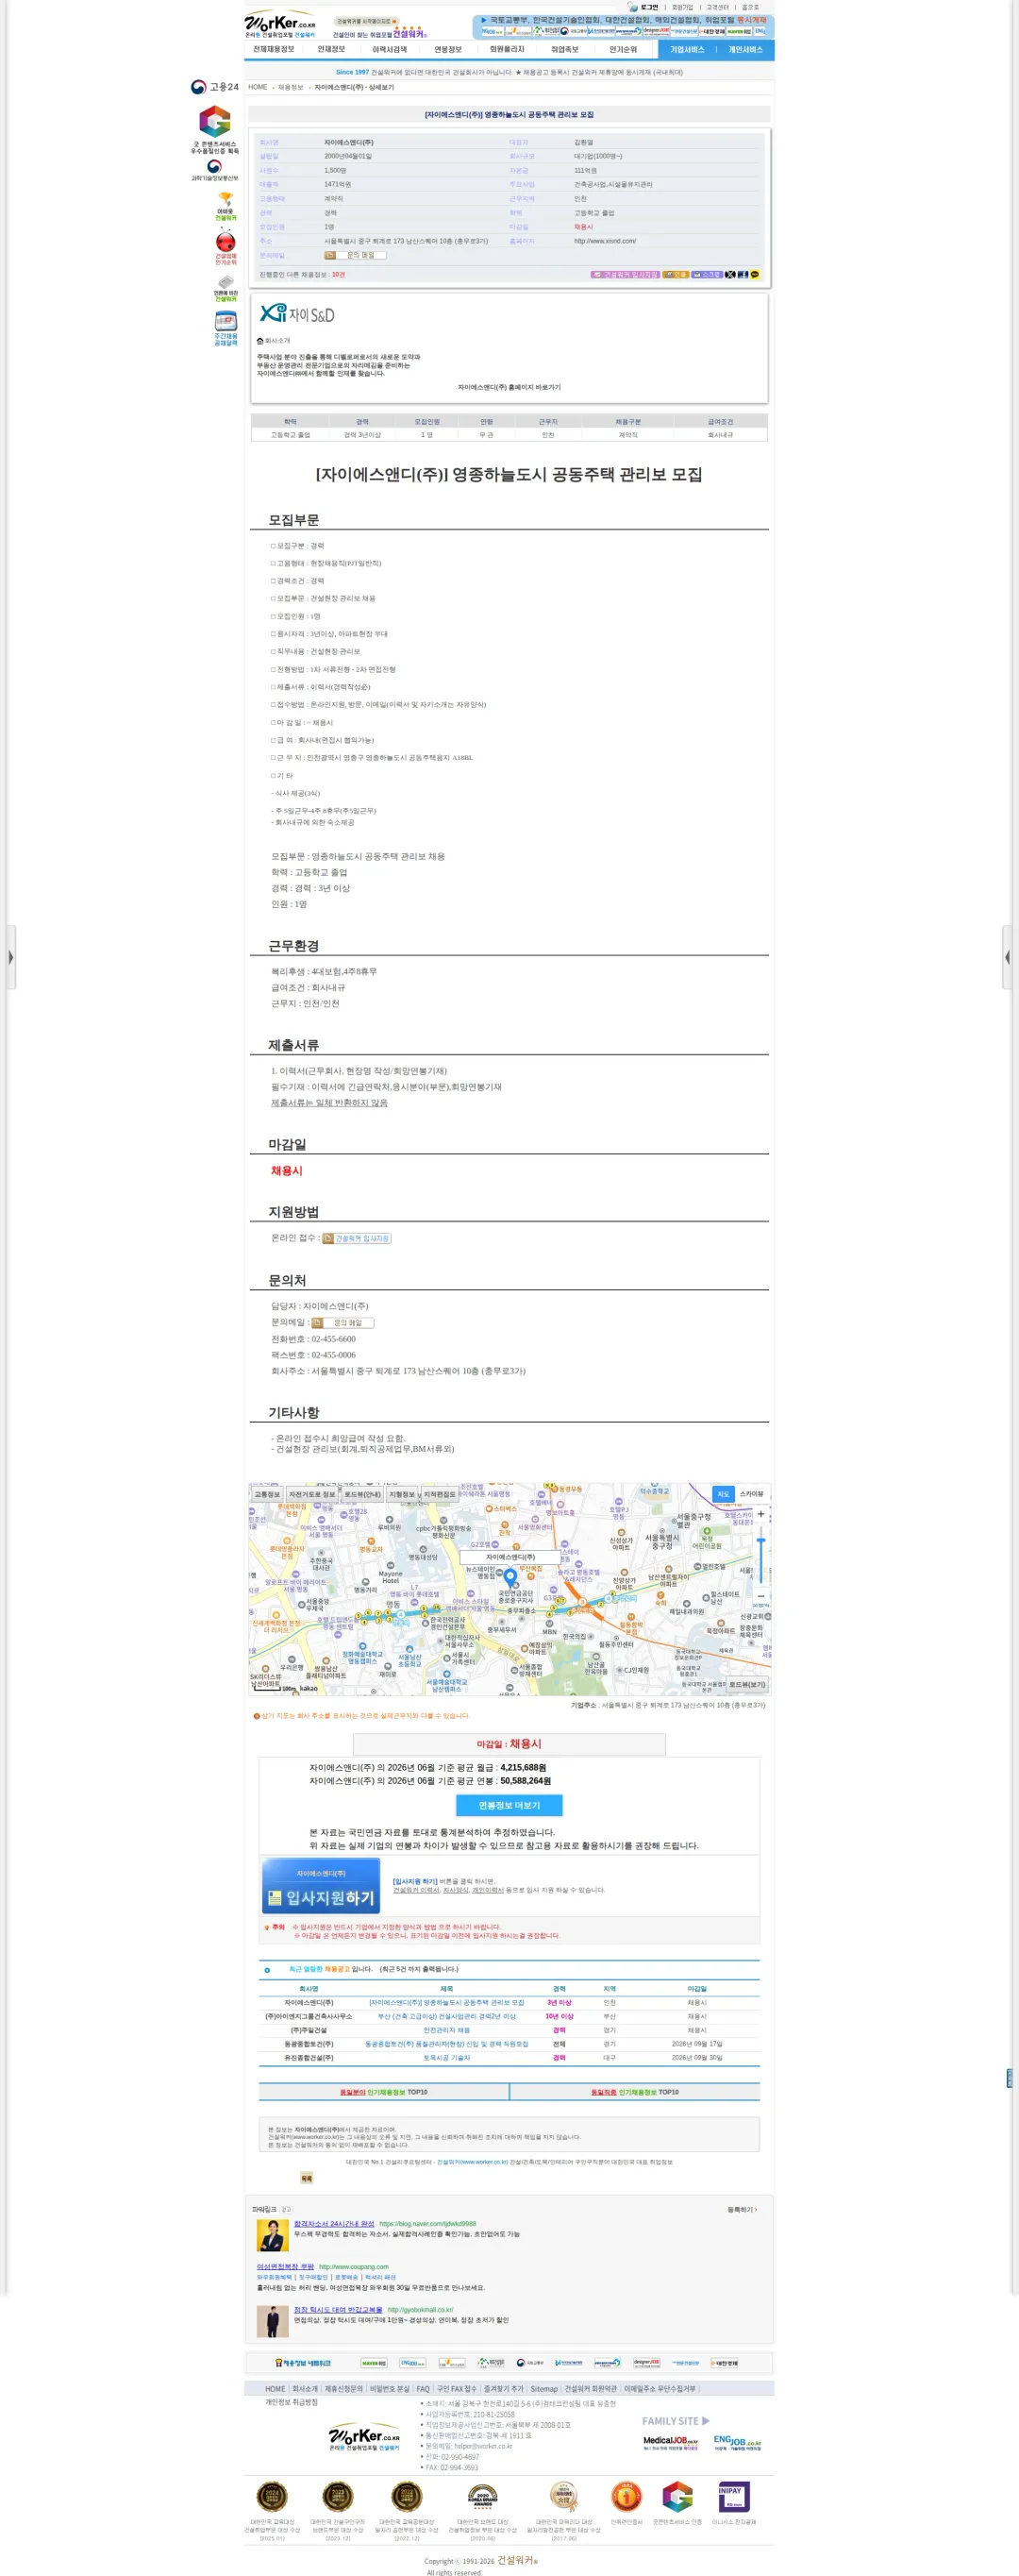
Task: Click the 목록 list button
Action: [x=307, y=2178]
